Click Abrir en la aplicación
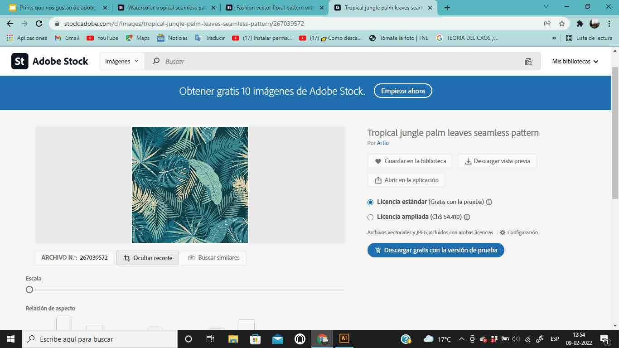This screenshot has width=619, height=348. click(406, 180)
